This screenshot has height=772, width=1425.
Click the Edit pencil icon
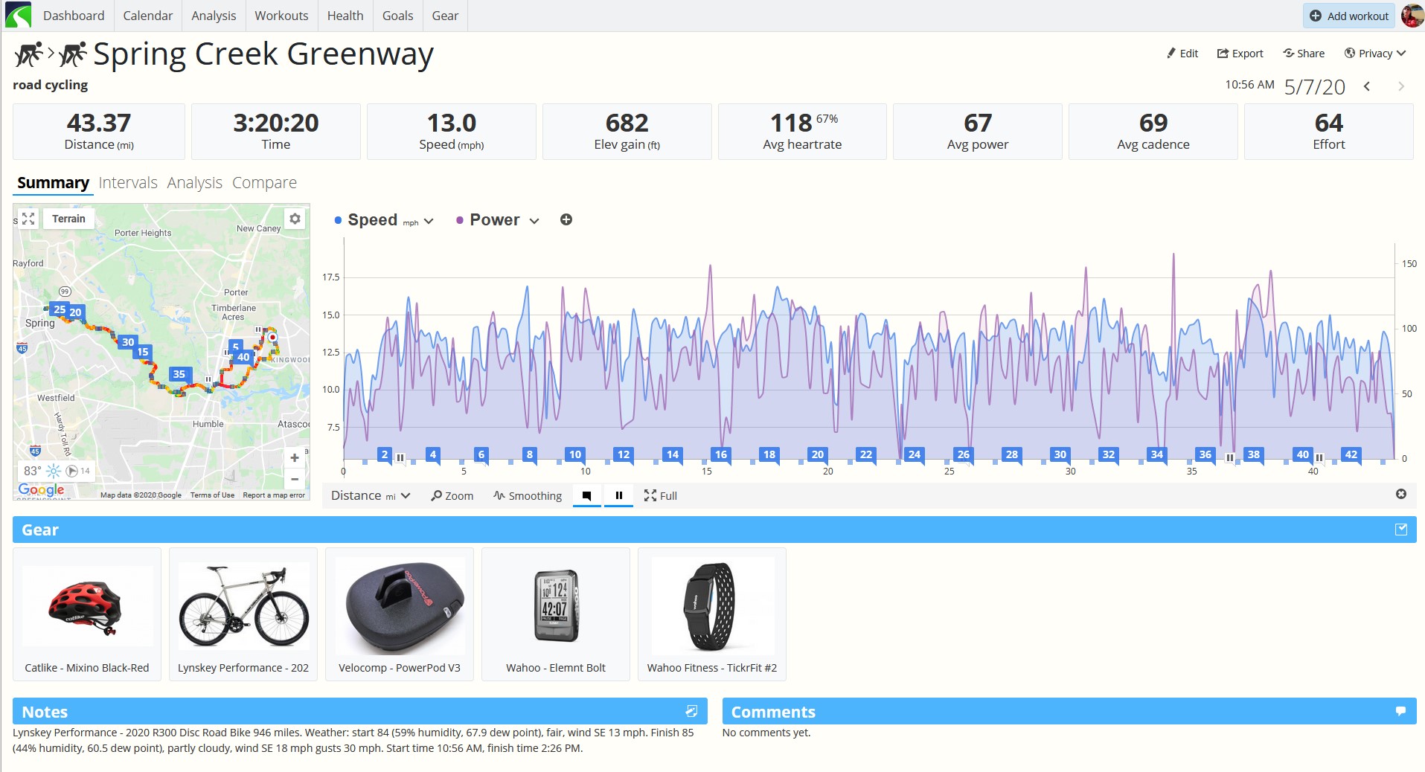pyautogui.click(x=1171, y=54)
